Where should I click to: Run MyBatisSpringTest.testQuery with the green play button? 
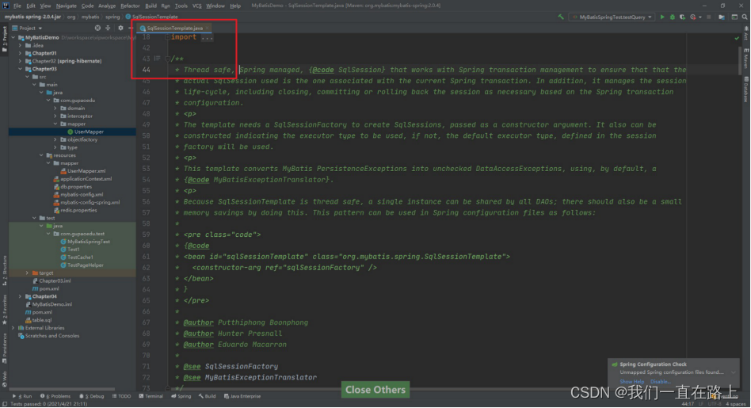pos(662,17)
